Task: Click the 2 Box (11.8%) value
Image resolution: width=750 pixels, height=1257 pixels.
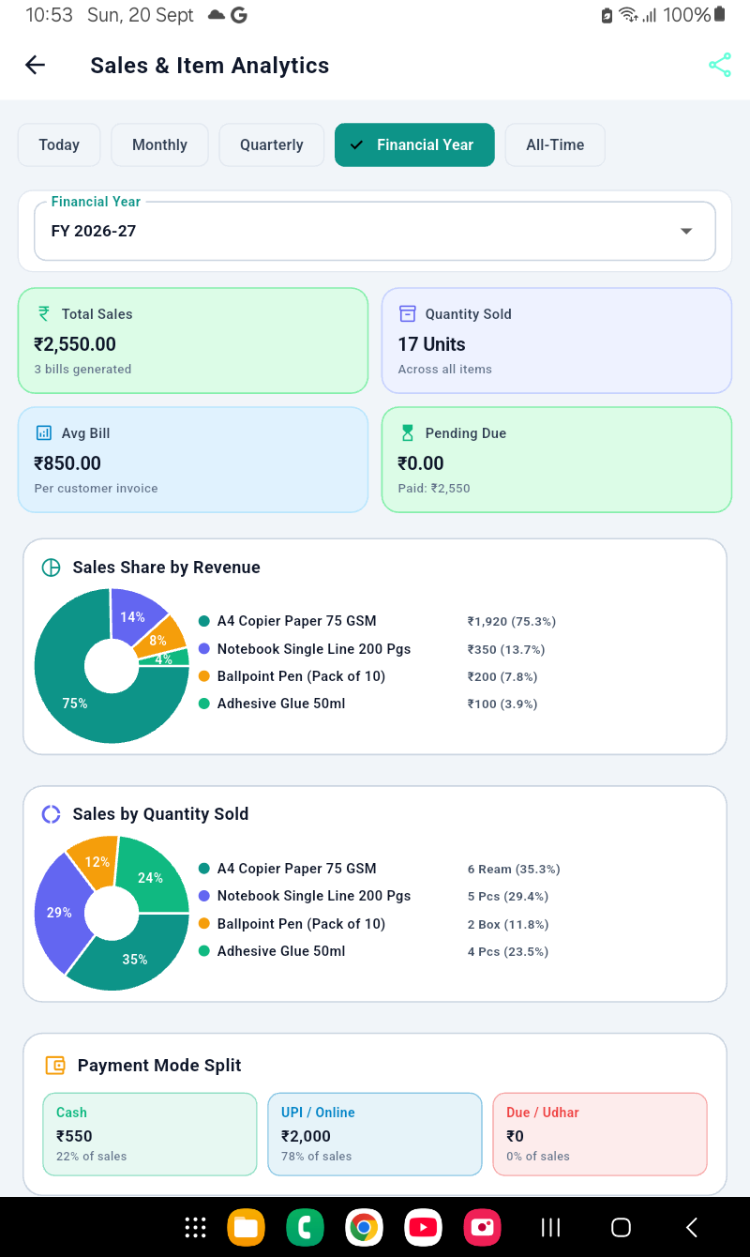Action: click(508, 924)
